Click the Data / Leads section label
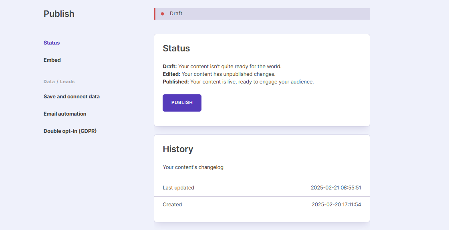Image resolution: width=449 pixels, height=230 pixels. point(59,81)
